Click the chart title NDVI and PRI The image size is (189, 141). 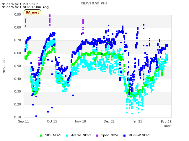(x=94, y=3)
